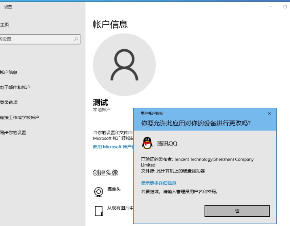Click the magnifier icon in the search box
Image resolution: width=290 pixels, height=226 pixels.
point(76,39)
